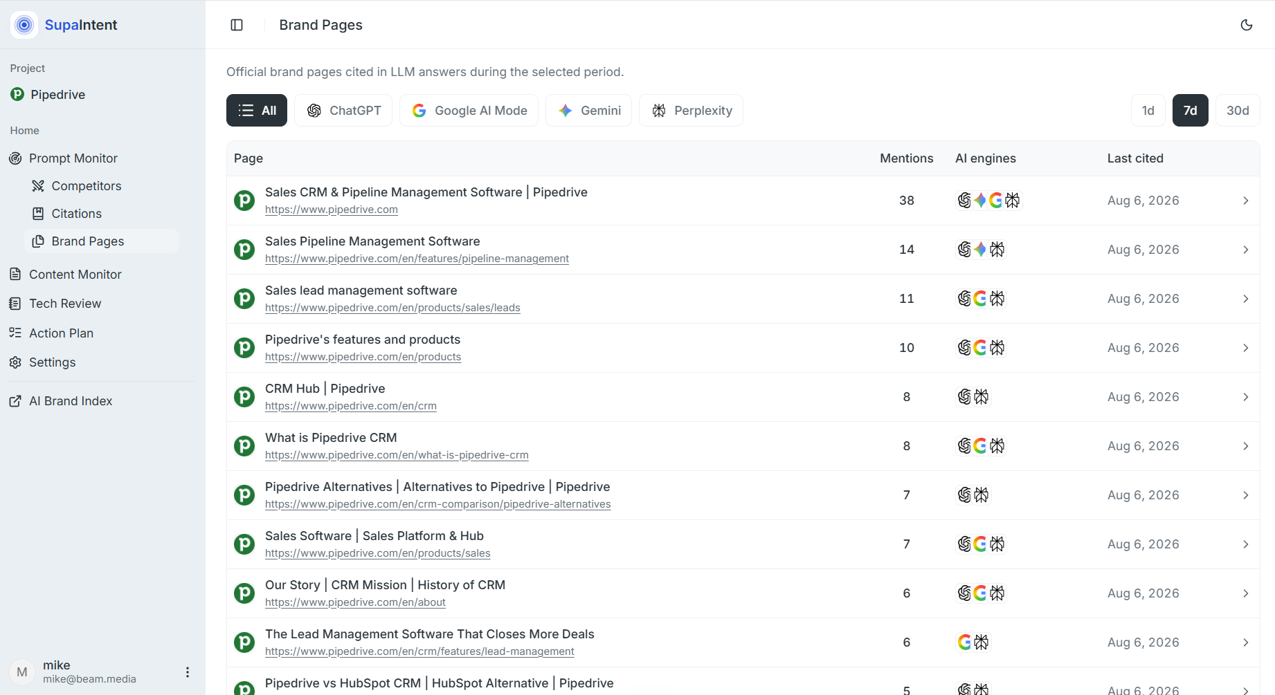Filter by ChatGPT tab

pyautogui.click(x=343, y=111)
